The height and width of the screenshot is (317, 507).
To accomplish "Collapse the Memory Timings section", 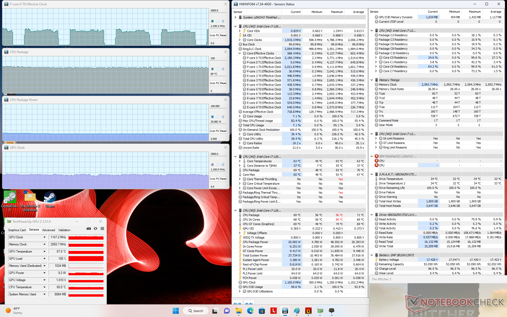I will click(372, 80).
